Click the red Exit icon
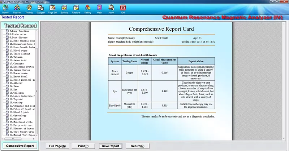289x151 pixels. click(123, 8)
